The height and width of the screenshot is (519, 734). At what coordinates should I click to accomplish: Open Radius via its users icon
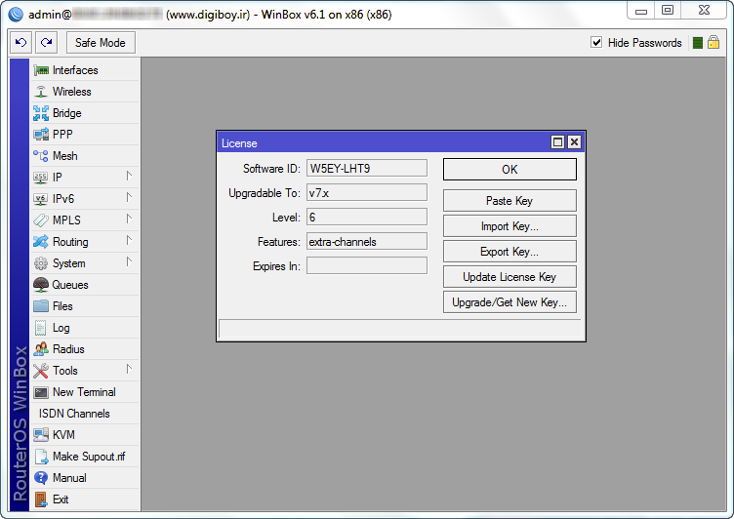click(41, 349)
